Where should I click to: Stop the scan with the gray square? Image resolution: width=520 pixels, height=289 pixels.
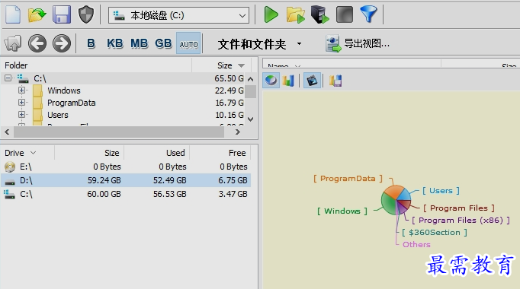345,15
